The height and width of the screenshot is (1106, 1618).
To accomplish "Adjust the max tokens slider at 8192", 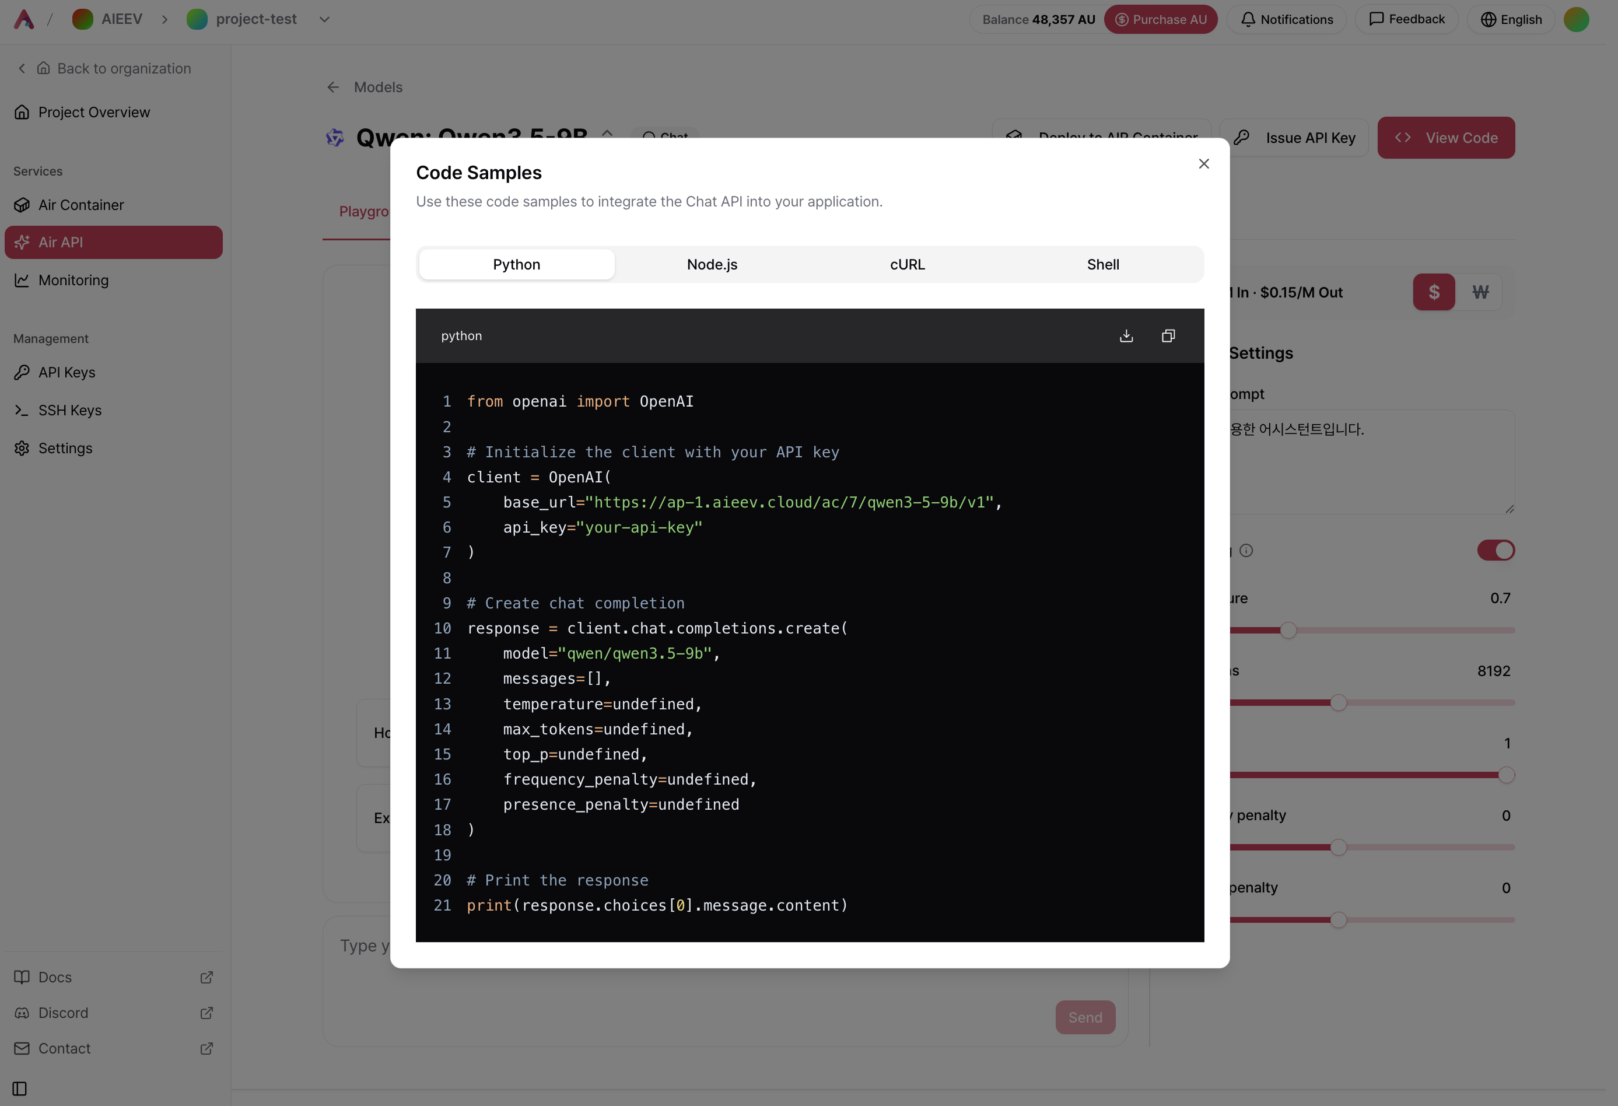I will point(1338,703).
